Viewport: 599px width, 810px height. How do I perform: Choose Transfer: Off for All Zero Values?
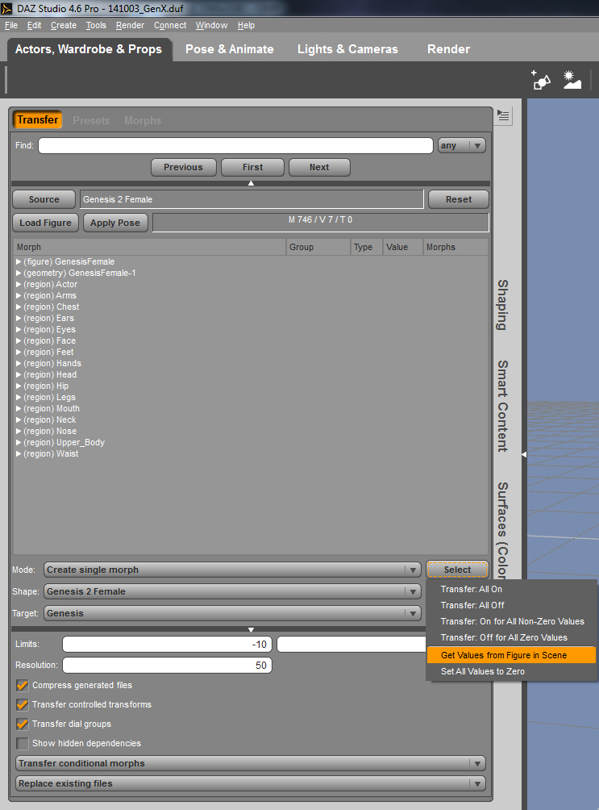coord(512,637)
